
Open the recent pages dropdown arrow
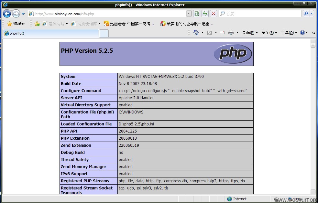click(x=23, y=14)
